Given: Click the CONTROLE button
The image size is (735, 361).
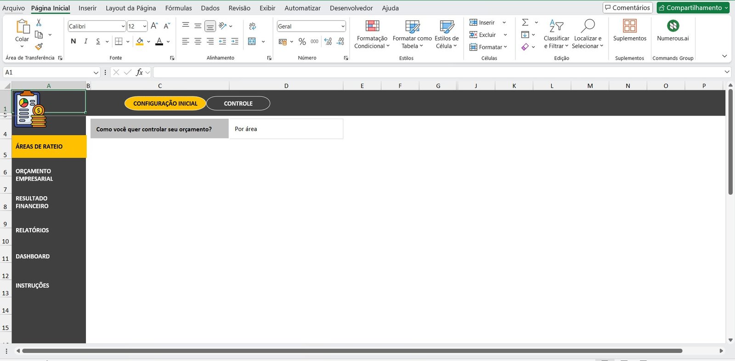Looking at the screenshot, I should [x=238, y=103].
